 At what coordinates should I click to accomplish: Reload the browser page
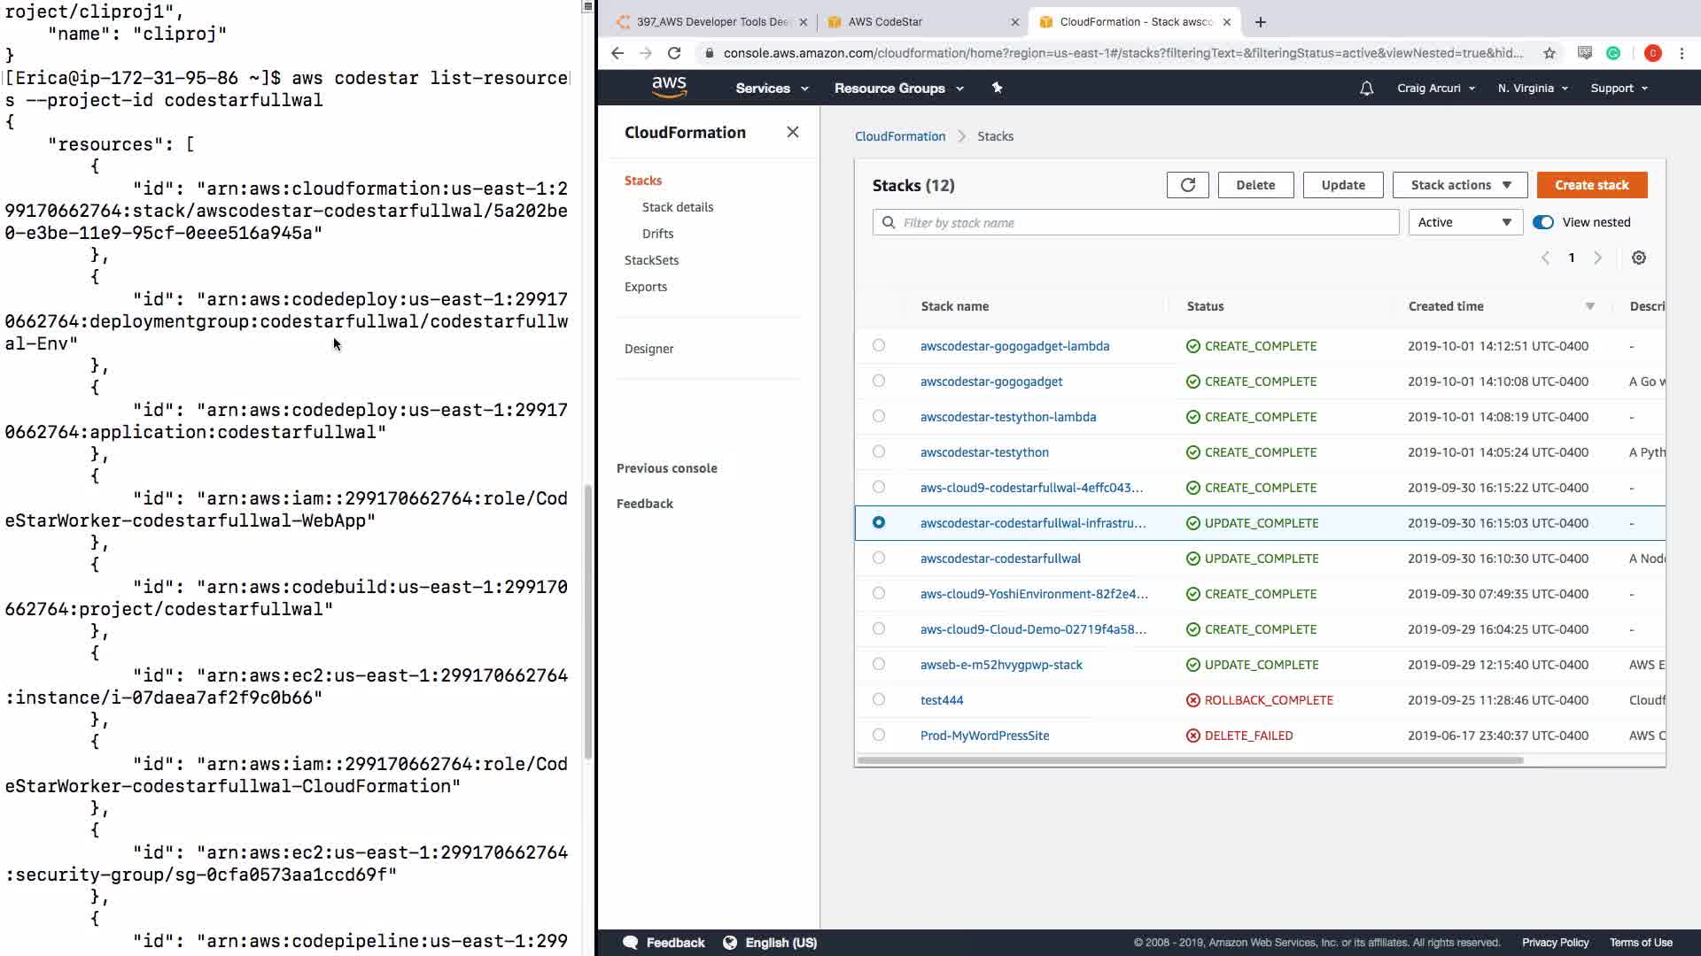[x=674, y=53]
